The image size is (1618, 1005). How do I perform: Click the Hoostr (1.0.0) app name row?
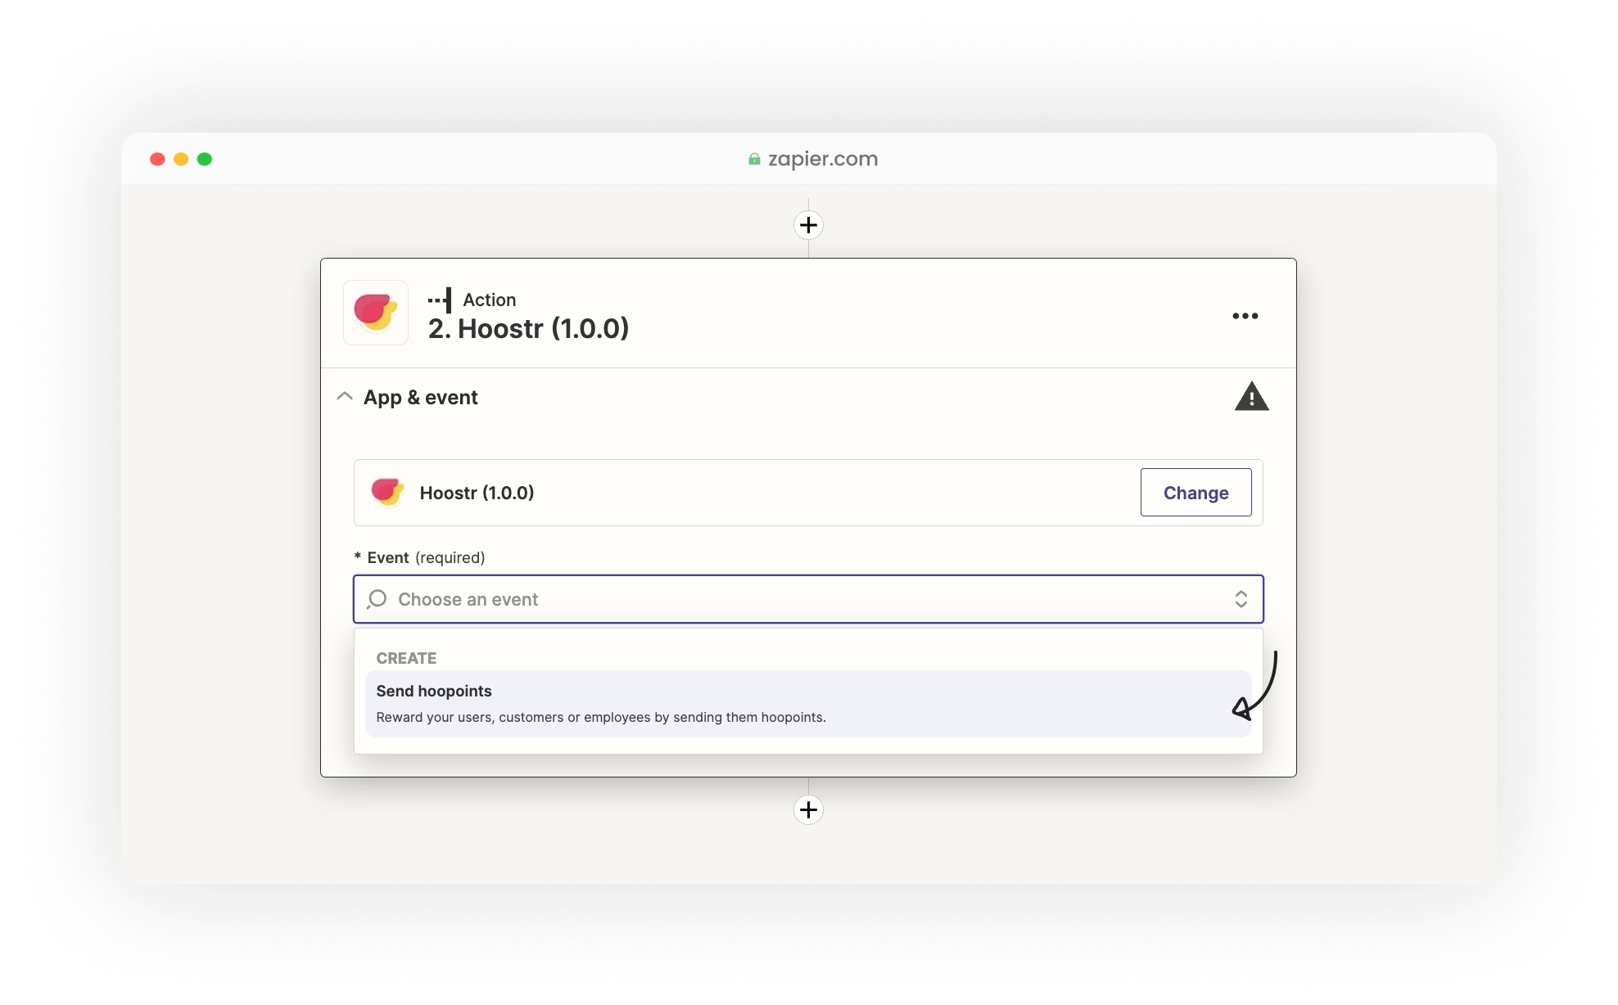[808, 493]
